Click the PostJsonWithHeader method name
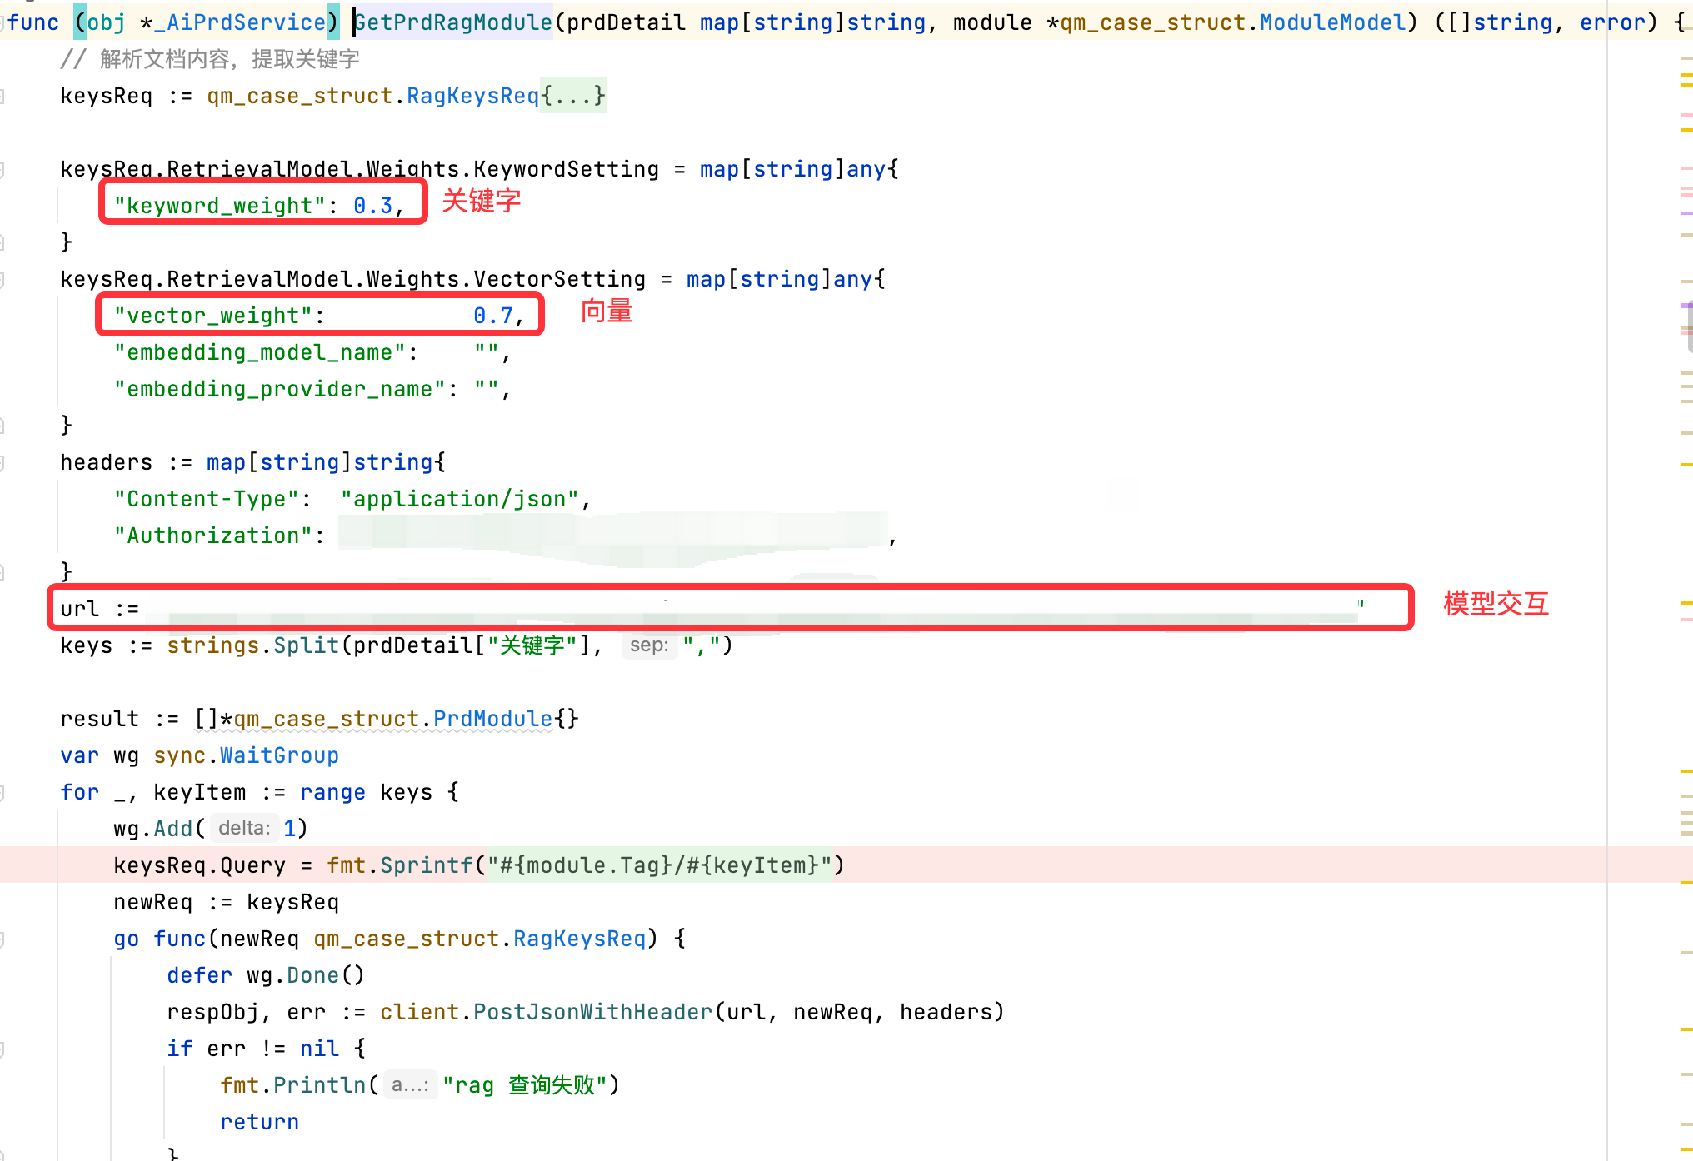This screenshot has width=1693, height=1161. pyautogui.click(x=593, y=1012)
